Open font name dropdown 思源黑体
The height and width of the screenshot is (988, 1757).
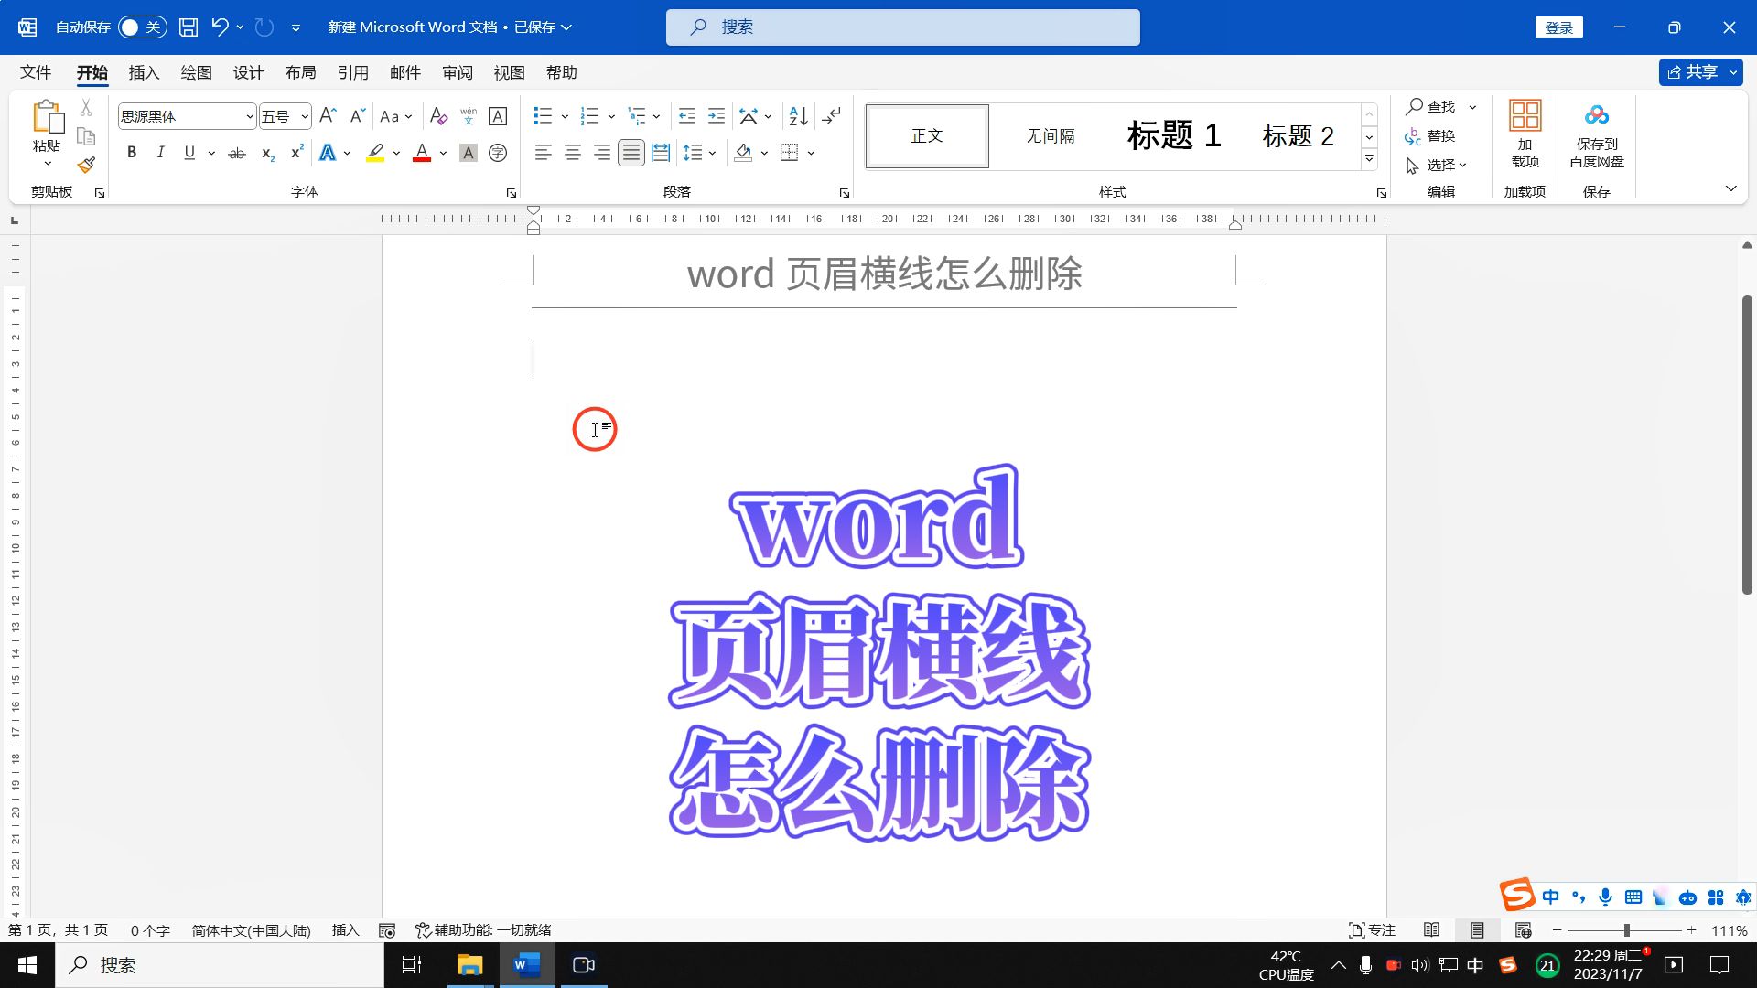click(x=249, y=116)
